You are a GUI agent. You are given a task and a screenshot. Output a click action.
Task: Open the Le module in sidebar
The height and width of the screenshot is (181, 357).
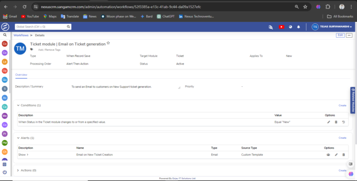coord(4,61)
